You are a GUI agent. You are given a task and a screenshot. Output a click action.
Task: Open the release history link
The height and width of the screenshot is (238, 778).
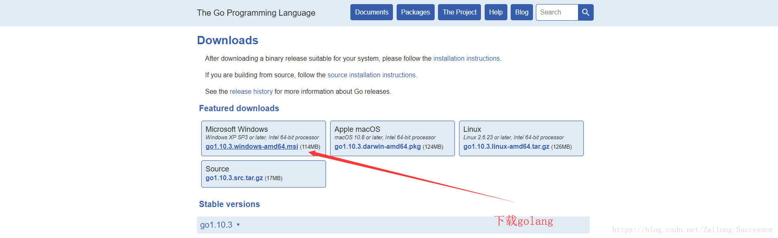point(251,92)
